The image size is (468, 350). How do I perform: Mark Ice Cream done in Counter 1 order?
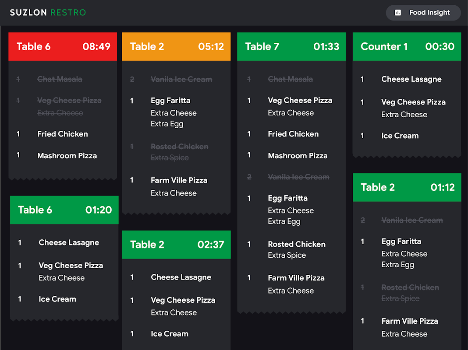tap(400, 136)
